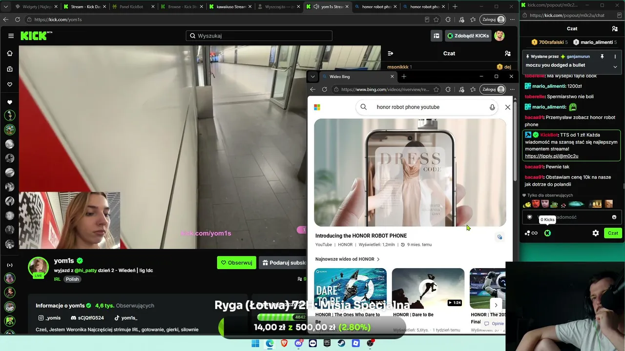Open the Kick hamburger menu
This screenshot has width=625, height=351.
(11, 36)
